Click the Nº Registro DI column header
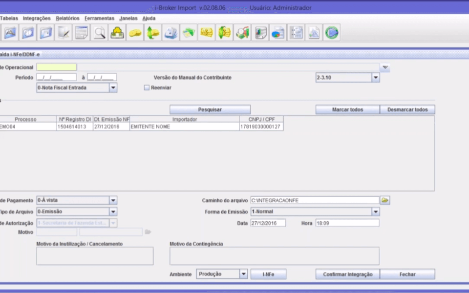 (x=75, y=119)
